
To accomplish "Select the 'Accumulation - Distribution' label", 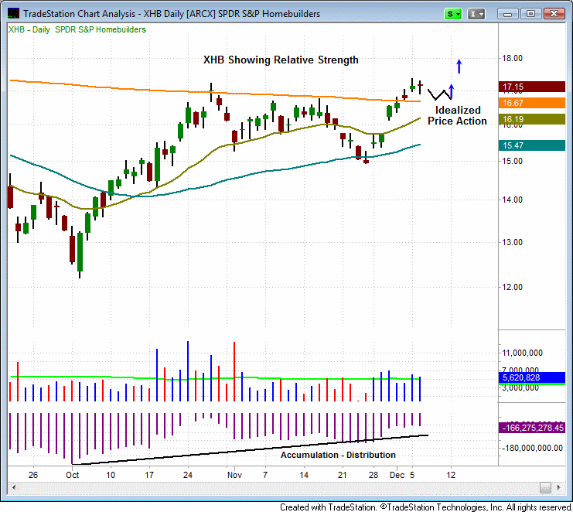I will [338, 455].
